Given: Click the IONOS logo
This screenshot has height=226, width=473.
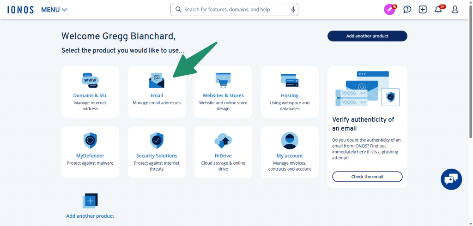Looking at the screenshot, I should pyautogui.click(x=20, y=10).
